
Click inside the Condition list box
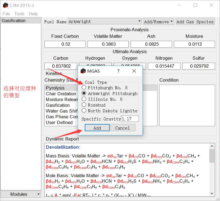tap(187, 105)
